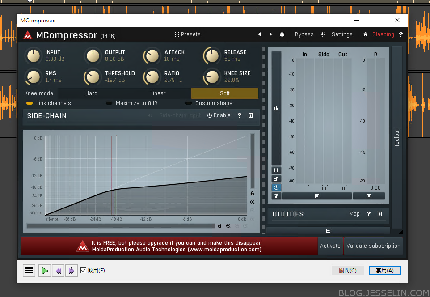Viewport: 430px width, 297px height.
Task: Click the side-chain input speaker icon
Action: 150,115
